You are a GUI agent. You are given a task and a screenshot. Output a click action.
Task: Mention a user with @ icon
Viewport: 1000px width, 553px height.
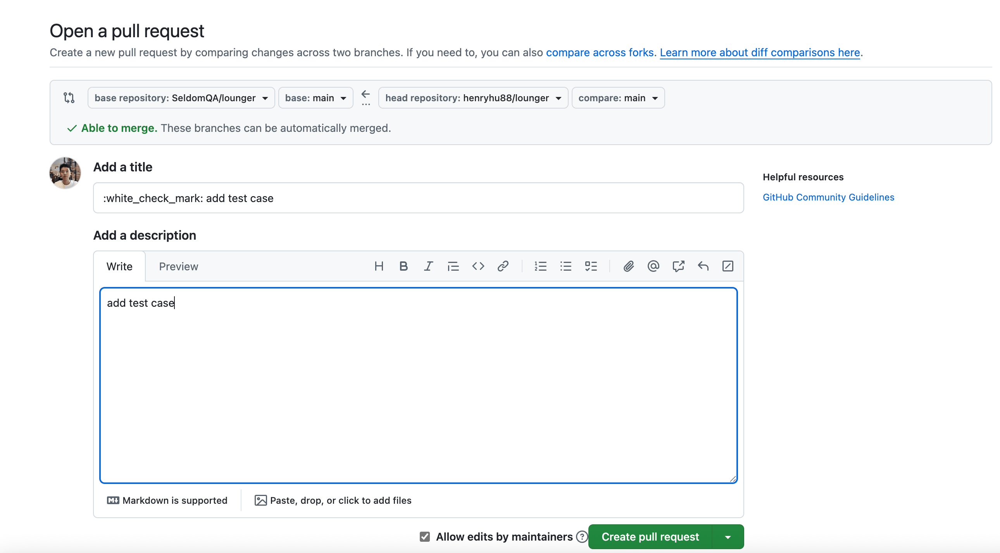653,266
